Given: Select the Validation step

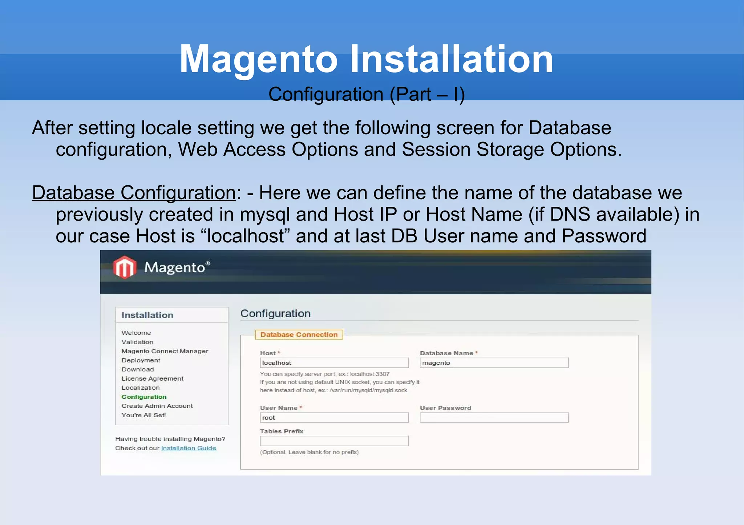Looking at the screenshot, I should [x=137, y=342].
